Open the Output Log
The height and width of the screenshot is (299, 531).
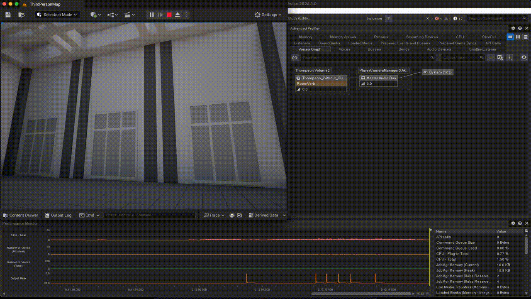(x=58, y=215)
